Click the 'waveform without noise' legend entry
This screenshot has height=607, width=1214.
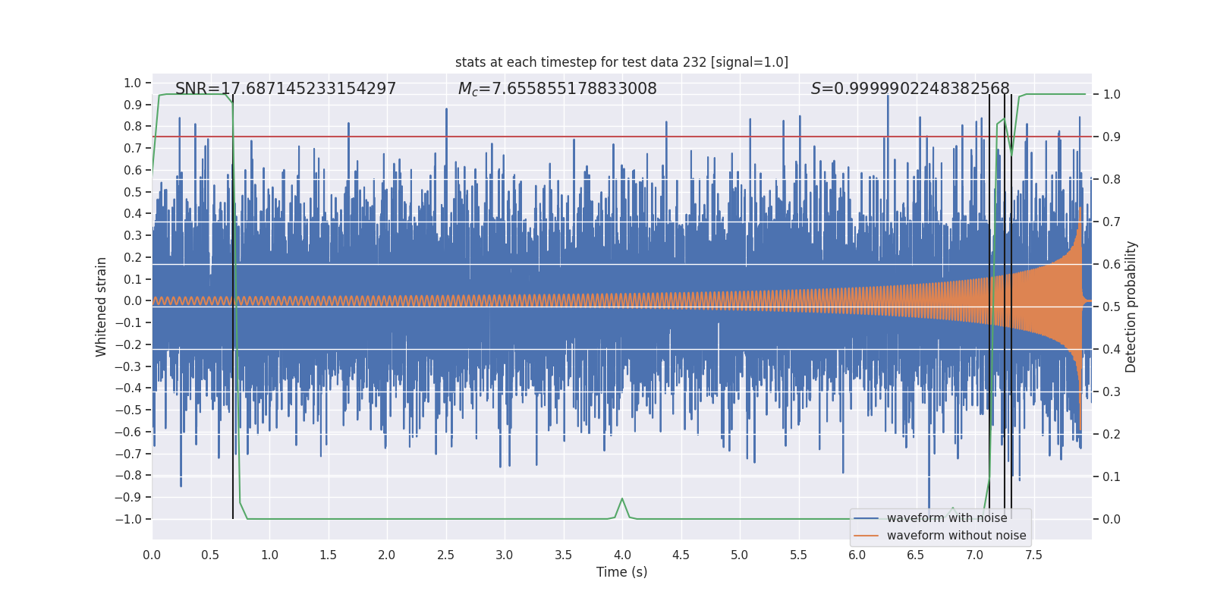(x=956, y=536)
